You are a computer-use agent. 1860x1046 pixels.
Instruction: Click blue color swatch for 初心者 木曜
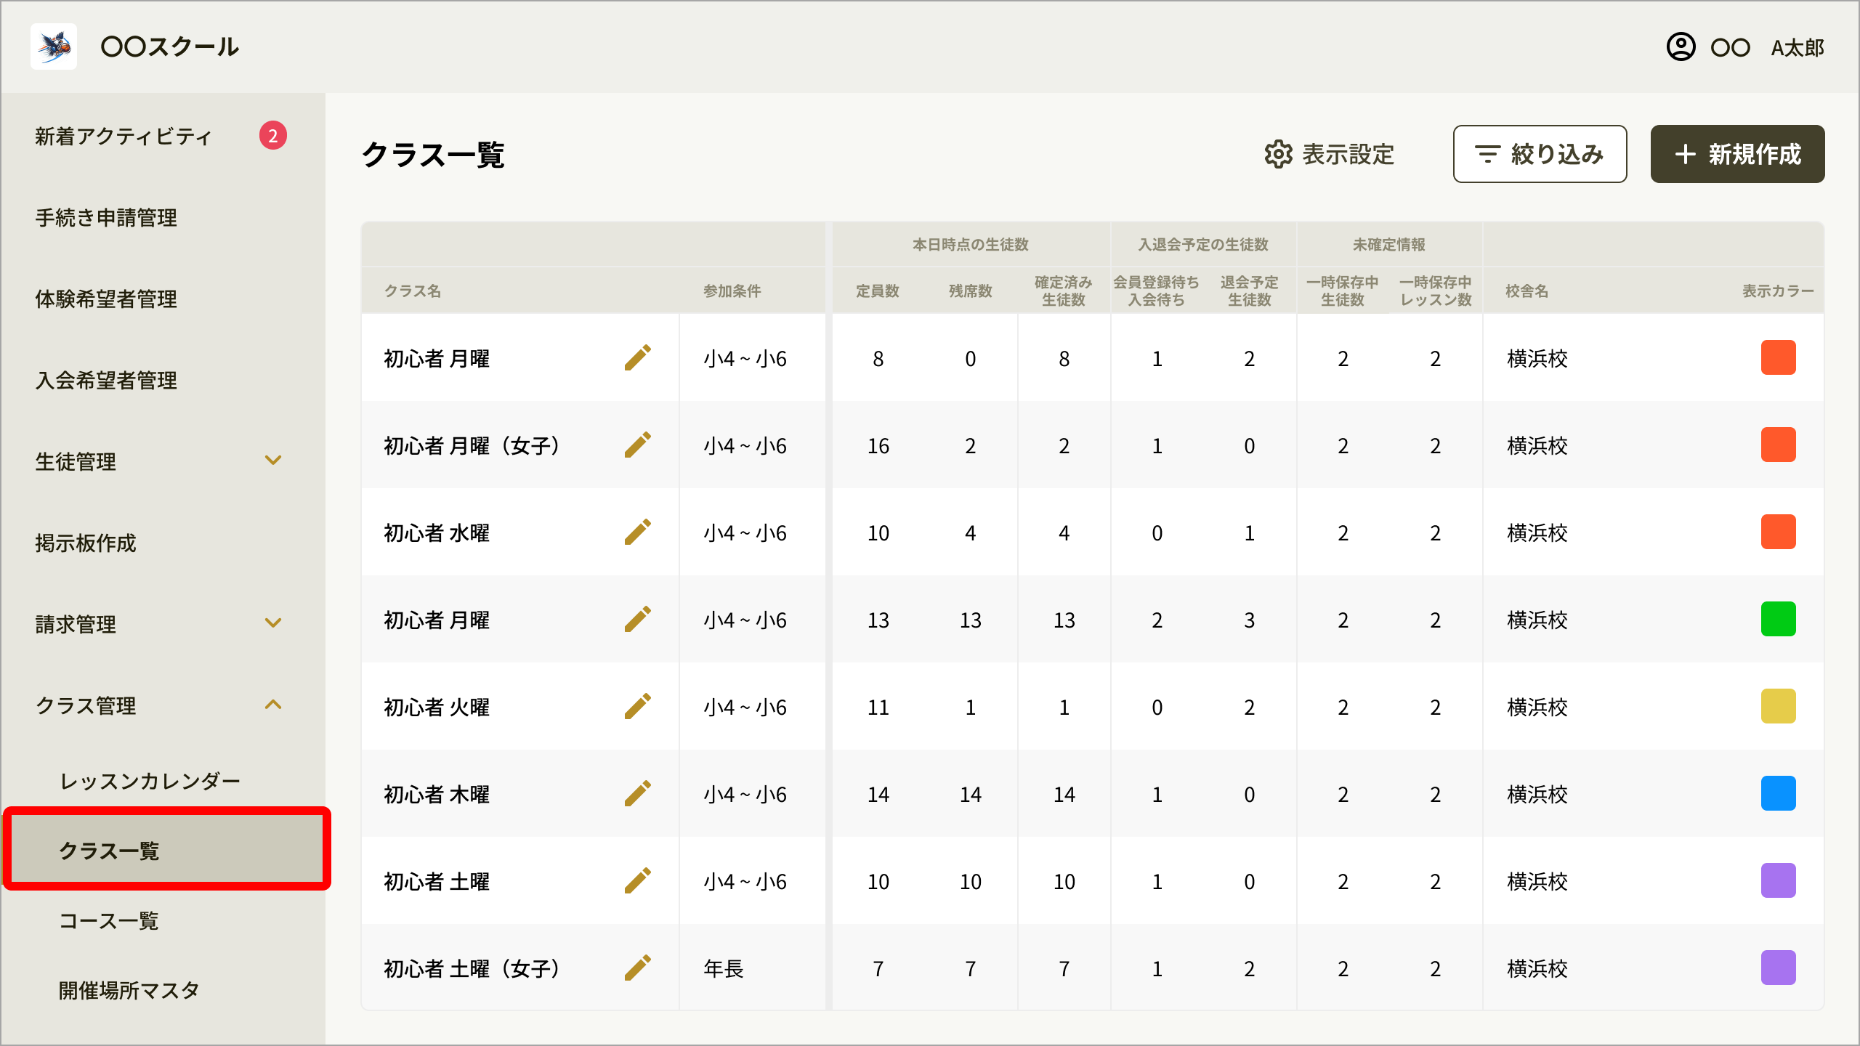click(x=1778, y=793)
